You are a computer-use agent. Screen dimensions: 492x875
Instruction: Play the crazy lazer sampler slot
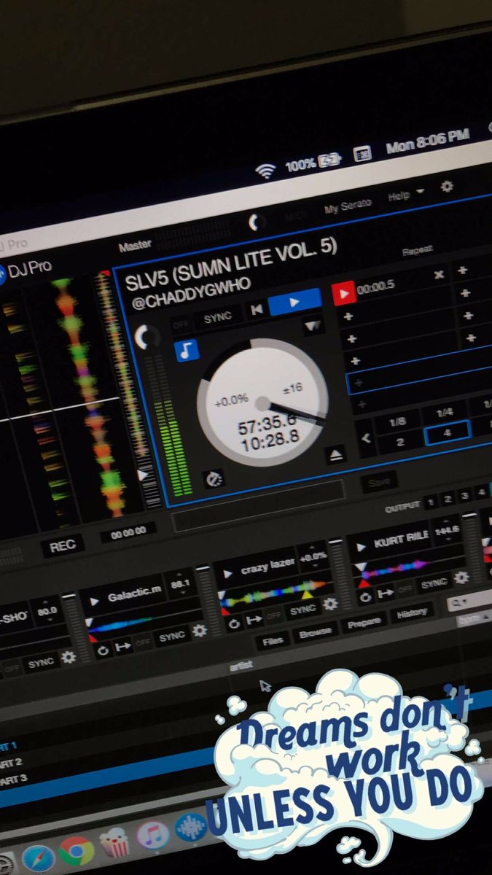[227, 575]
